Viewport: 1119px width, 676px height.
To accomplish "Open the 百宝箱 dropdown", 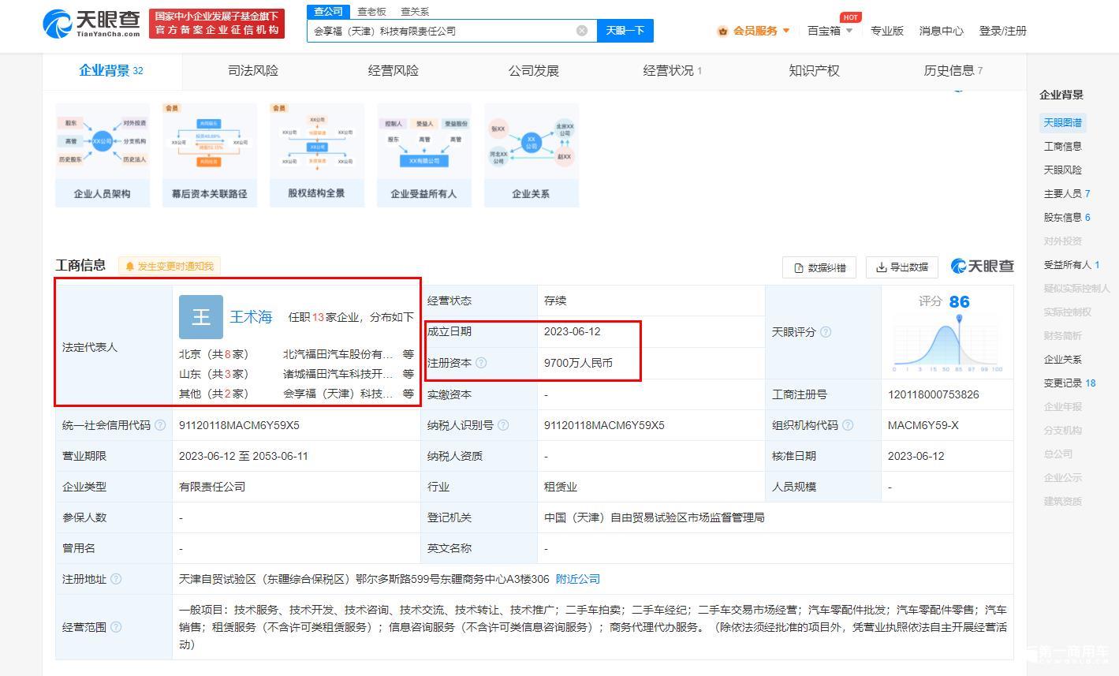I will coord(830,31).
